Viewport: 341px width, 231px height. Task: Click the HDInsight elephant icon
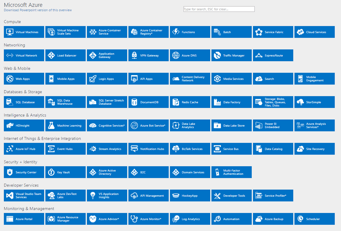click(x=10, y=126)
